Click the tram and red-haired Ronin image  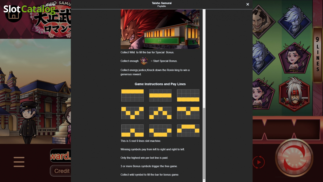coord(160,29)
